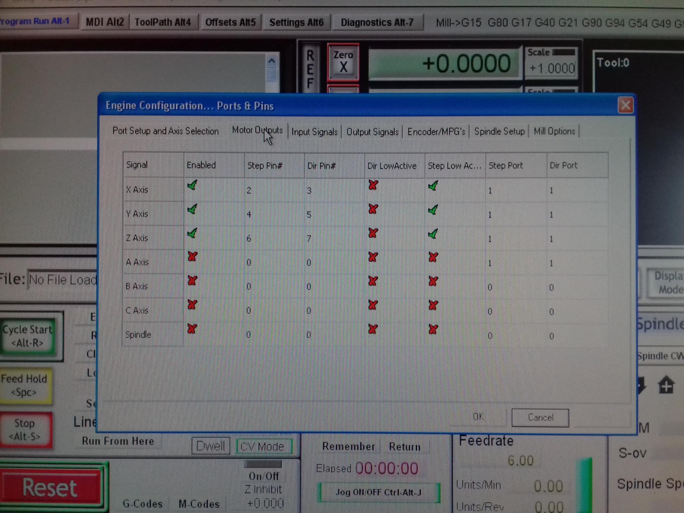Toggle C Axis Dir LowActive red X
Image resolution: width=684 pixels, height=513 pixels.
pyautogui.click(x=373, y=305)
